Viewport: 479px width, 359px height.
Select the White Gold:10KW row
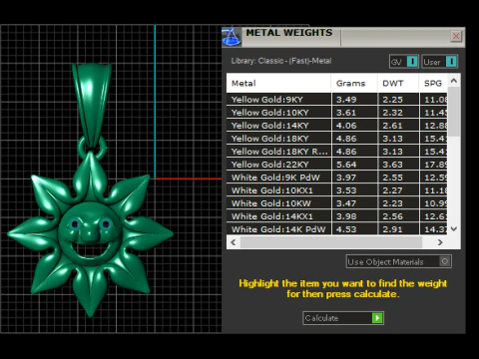(x=337, y=203)
